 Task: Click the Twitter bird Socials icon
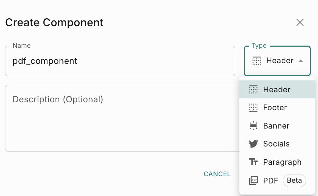[253, 144]
